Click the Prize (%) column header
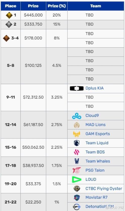Viewport: 125px width, 211px height. 57,6
